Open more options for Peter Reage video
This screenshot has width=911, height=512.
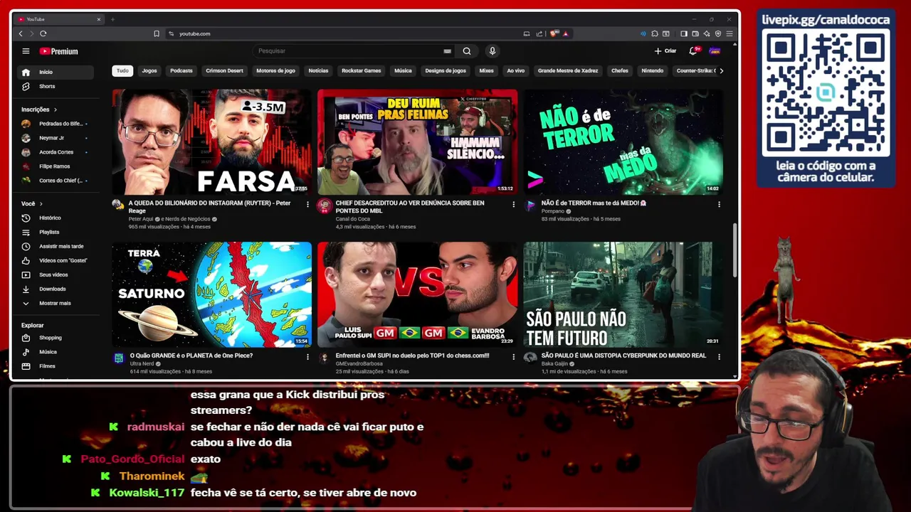pyautogui.click(x=307, y=204)
